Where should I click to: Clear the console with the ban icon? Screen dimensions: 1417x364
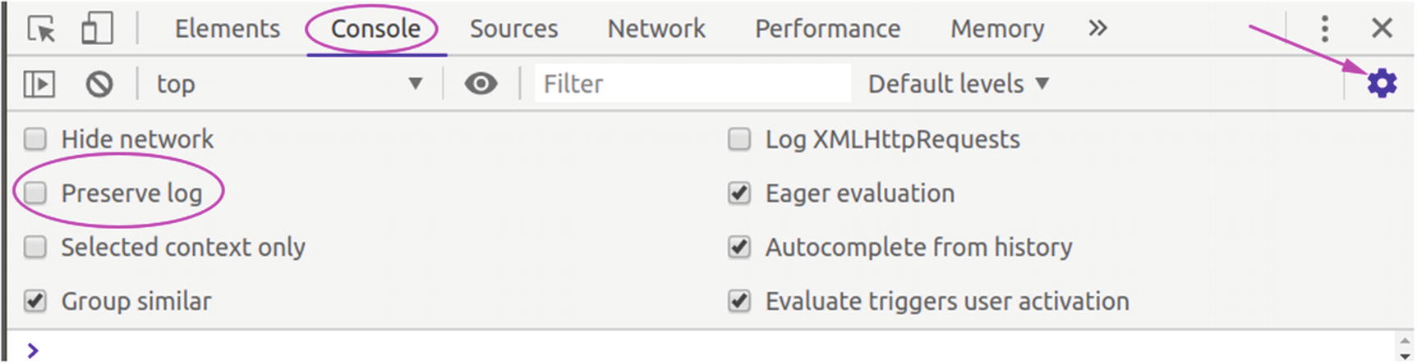pos(99,84)
